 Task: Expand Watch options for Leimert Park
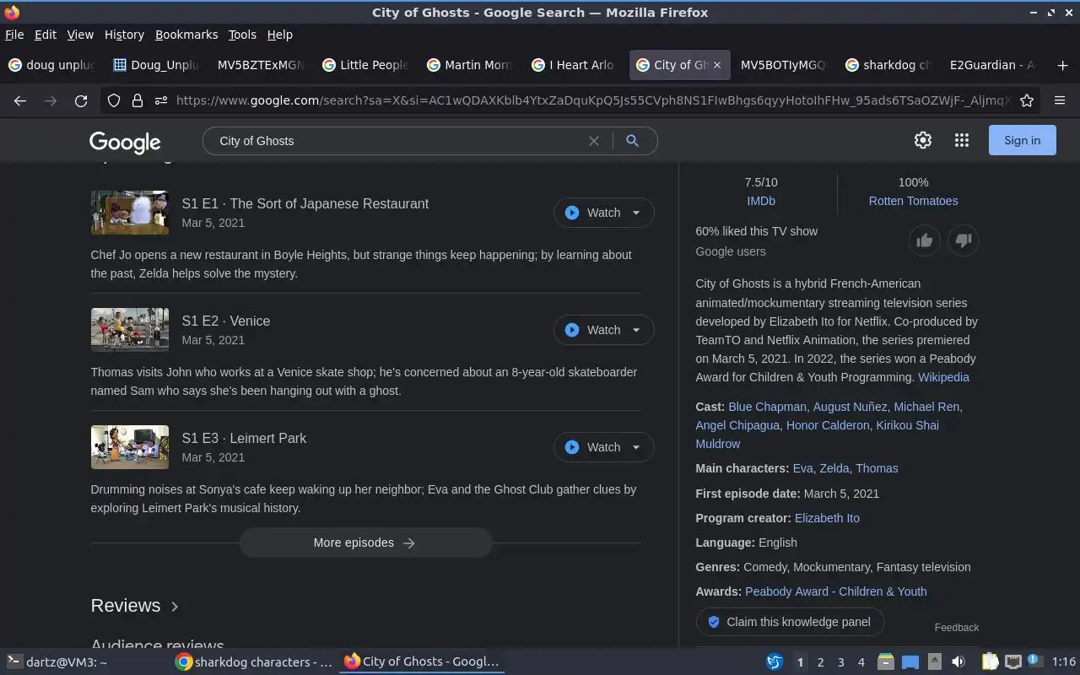pyautogui.click(x=636, y=447)
